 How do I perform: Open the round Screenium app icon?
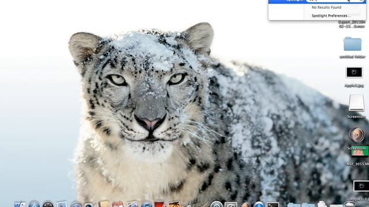pos(357,136)
